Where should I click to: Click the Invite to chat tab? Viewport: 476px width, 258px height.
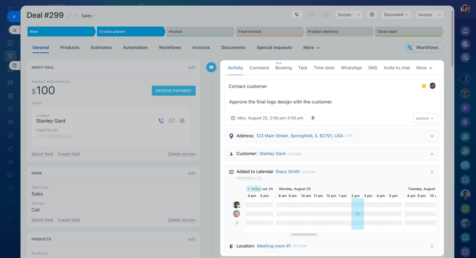point(397,68)
